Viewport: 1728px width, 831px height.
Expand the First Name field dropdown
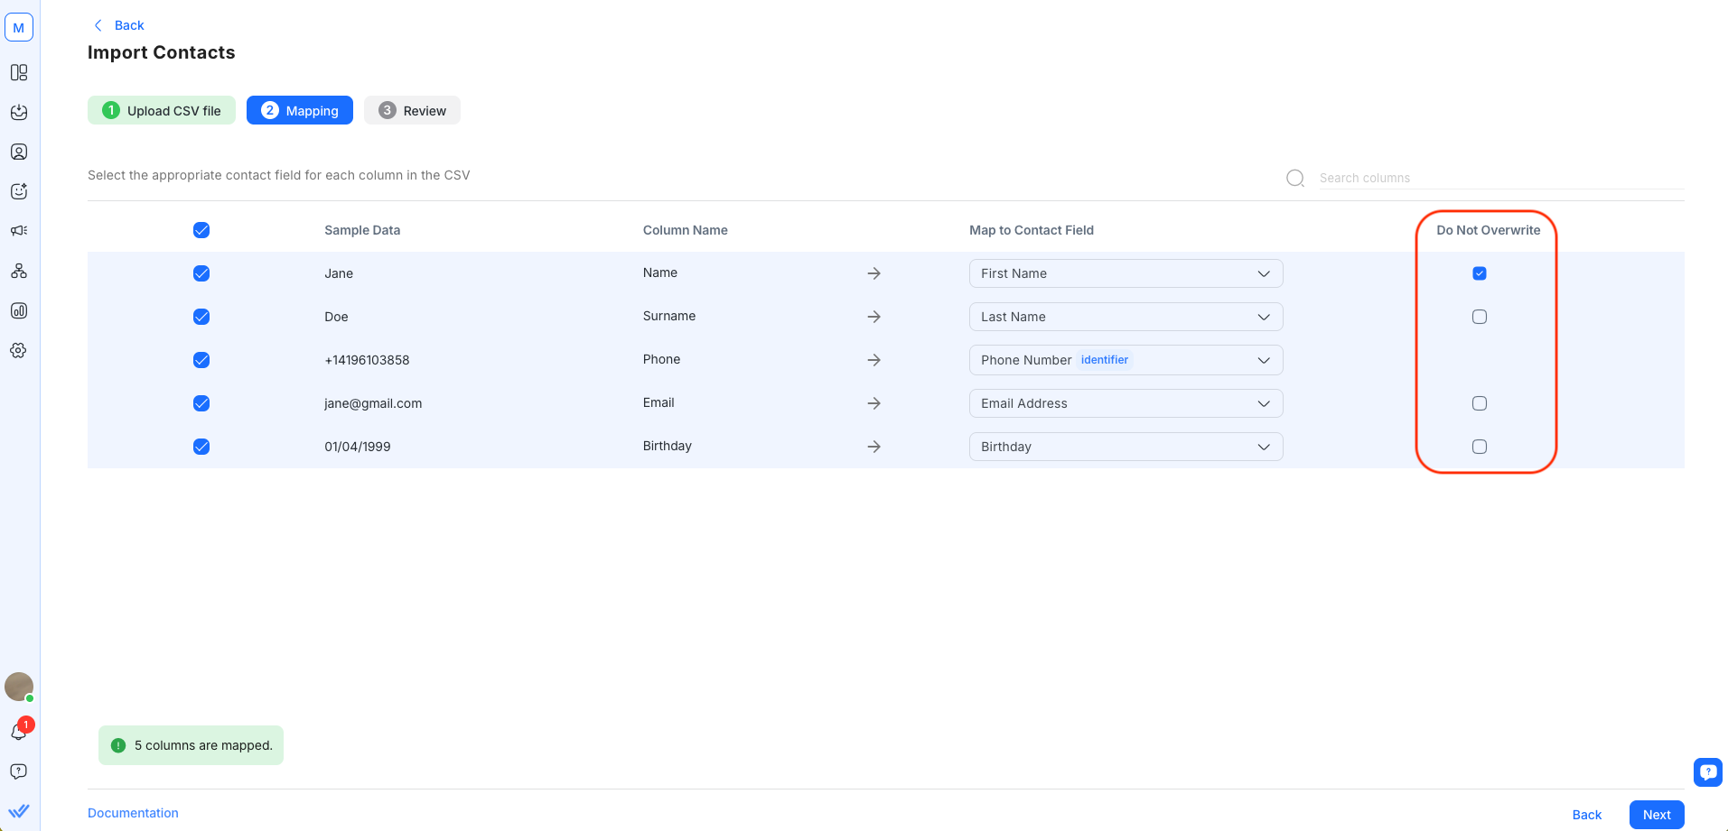(1126, 273)
